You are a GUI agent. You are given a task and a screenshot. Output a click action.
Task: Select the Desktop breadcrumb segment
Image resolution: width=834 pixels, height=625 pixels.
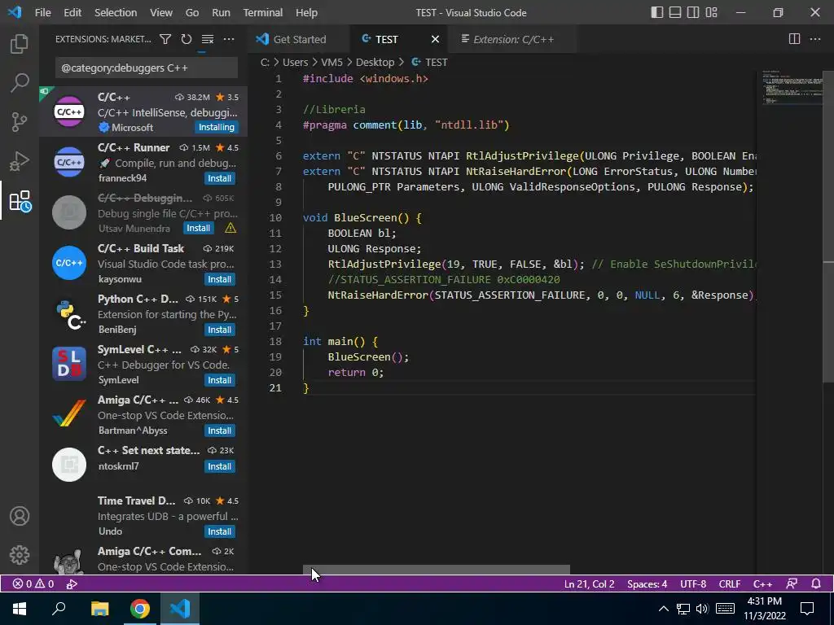[x=375, y=62]
